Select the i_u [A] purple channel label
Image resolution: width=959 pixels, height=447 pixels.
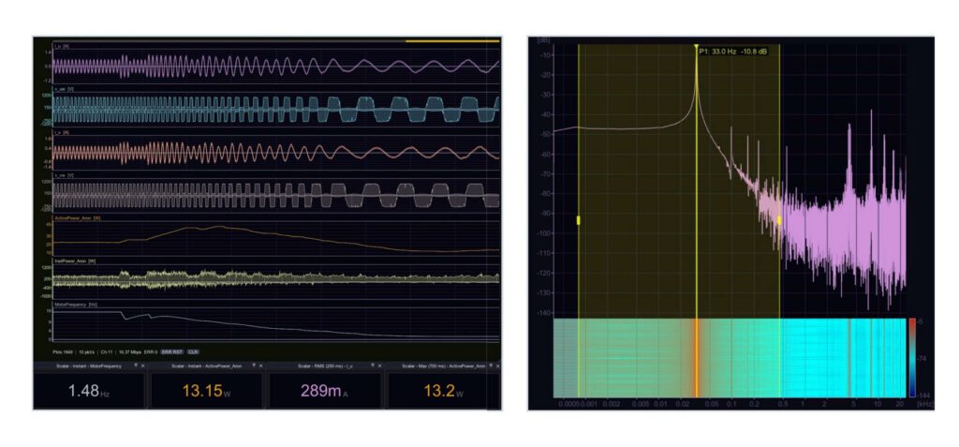[x=61, y=46]
